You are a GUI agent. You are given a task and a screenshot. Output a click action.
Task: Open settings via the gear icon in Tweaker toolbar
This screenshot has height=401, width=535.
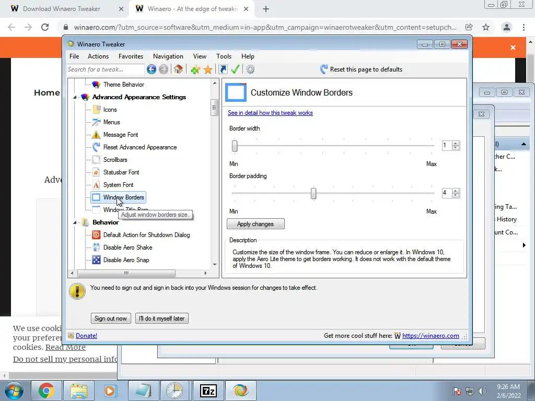250,69
